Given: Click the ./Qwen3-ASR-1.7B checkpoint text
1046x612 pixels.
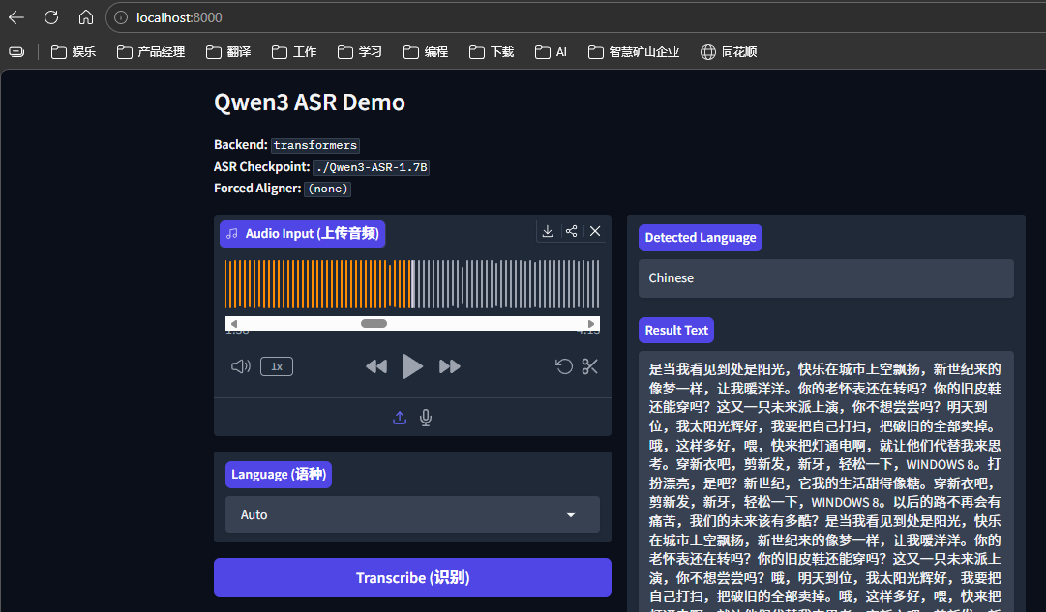Looking at the screenshot, I should 372,167.
